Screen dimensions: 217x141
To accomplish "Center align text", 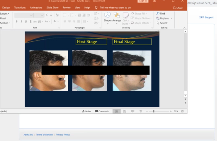I will 70,21.
